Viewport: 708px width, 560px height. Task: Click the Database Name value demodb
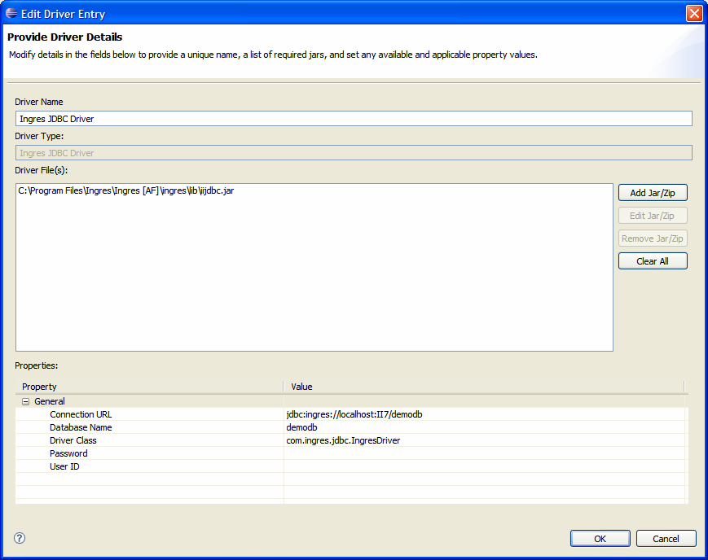pos(302,427)
